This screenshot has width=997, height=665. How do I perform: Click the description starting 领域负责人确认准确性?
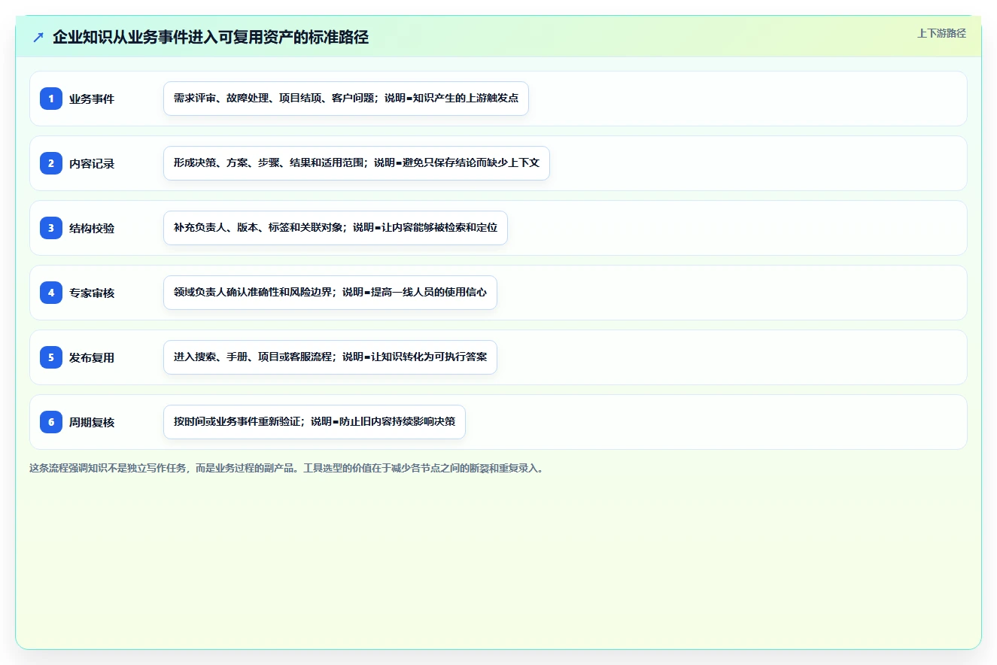(330, 293)
